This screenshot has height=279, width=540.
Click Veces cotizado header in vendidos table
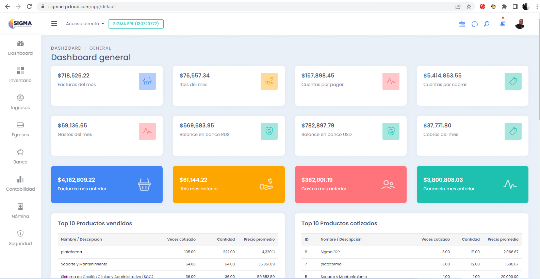pos(181,239)
